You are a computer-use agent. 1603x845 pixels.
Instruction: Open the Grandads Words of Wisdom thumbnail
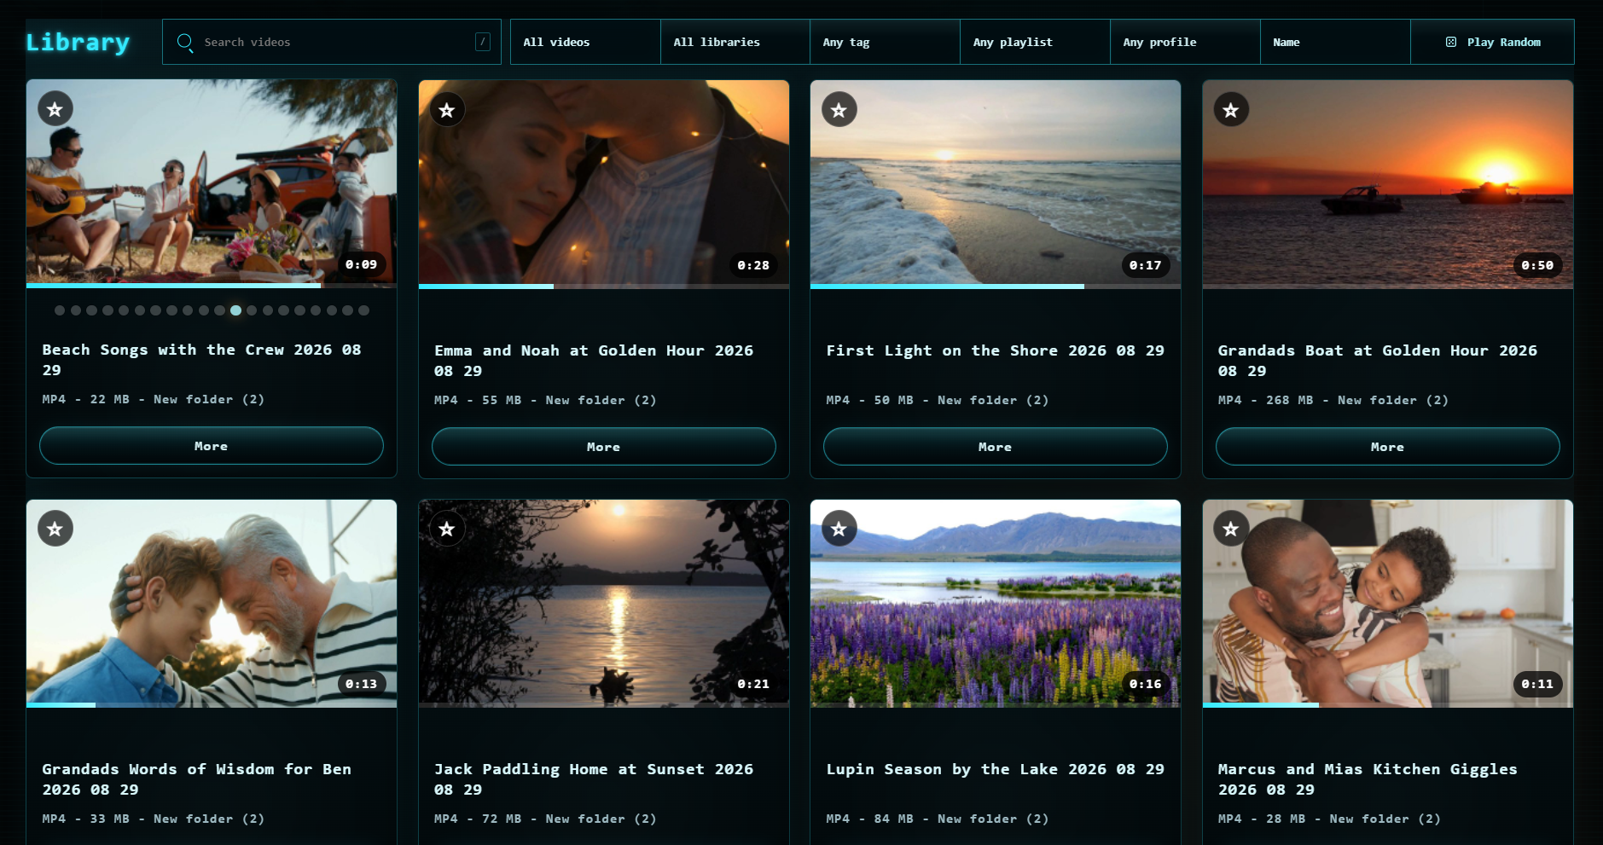212,602
